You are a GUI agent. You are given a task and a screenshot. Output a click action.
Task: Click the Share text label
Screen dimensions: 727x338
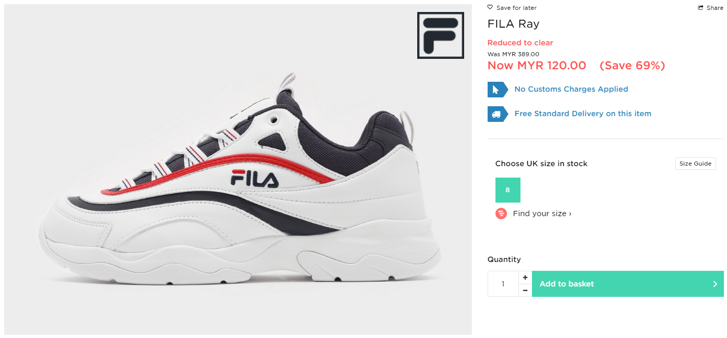click(715, 8)
